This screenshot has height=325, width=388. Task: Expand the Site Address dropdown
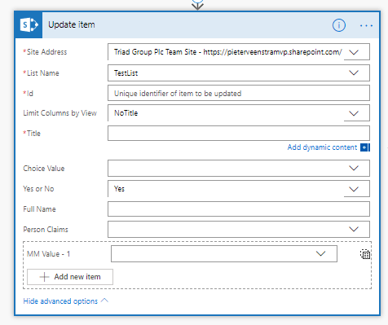point(354,52)
